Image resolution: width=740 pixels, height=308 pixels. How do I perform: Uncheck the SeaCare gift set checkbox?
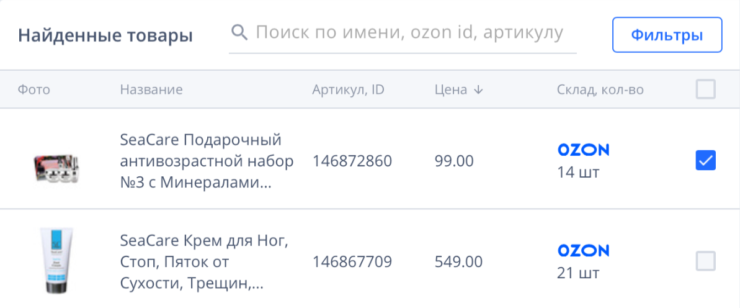[705, 160]
